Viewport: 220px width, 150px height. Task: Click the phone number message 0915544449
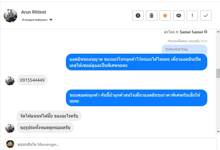point(32,80)
